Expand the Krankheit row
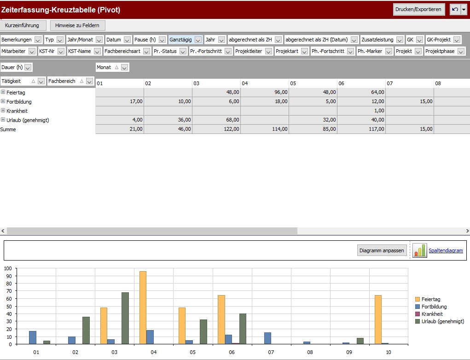The image size is (470, 360). (3, 111)
